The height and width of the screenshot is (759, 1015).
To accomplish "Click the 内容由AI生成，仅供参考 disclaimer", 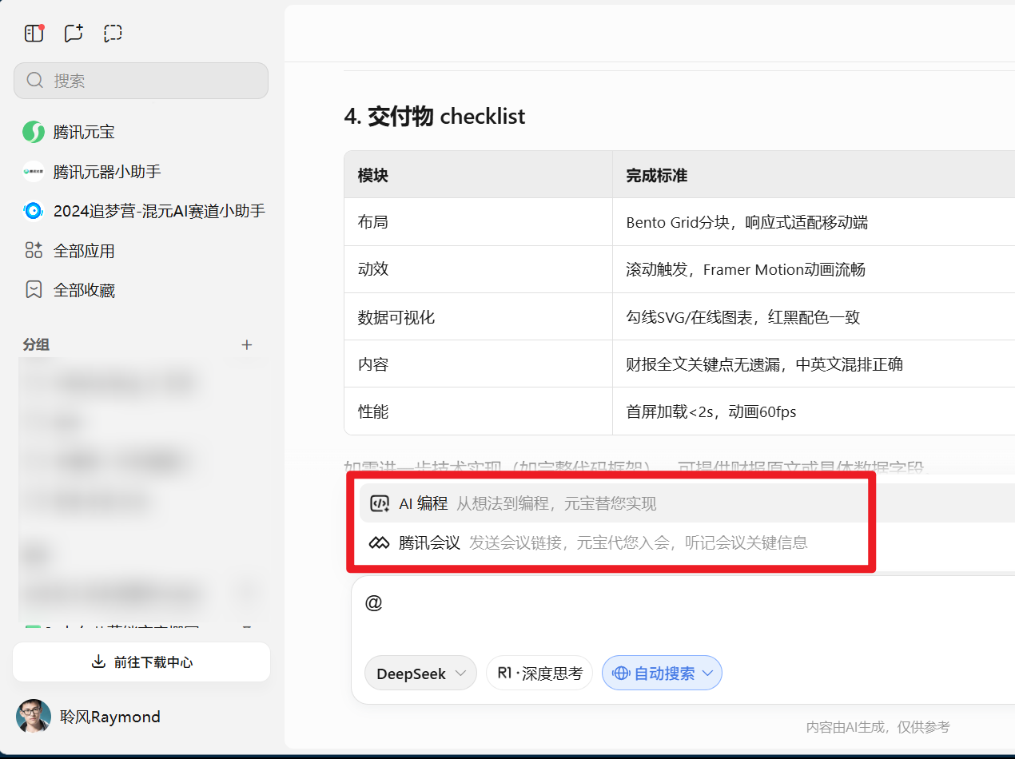I will 878,727.
